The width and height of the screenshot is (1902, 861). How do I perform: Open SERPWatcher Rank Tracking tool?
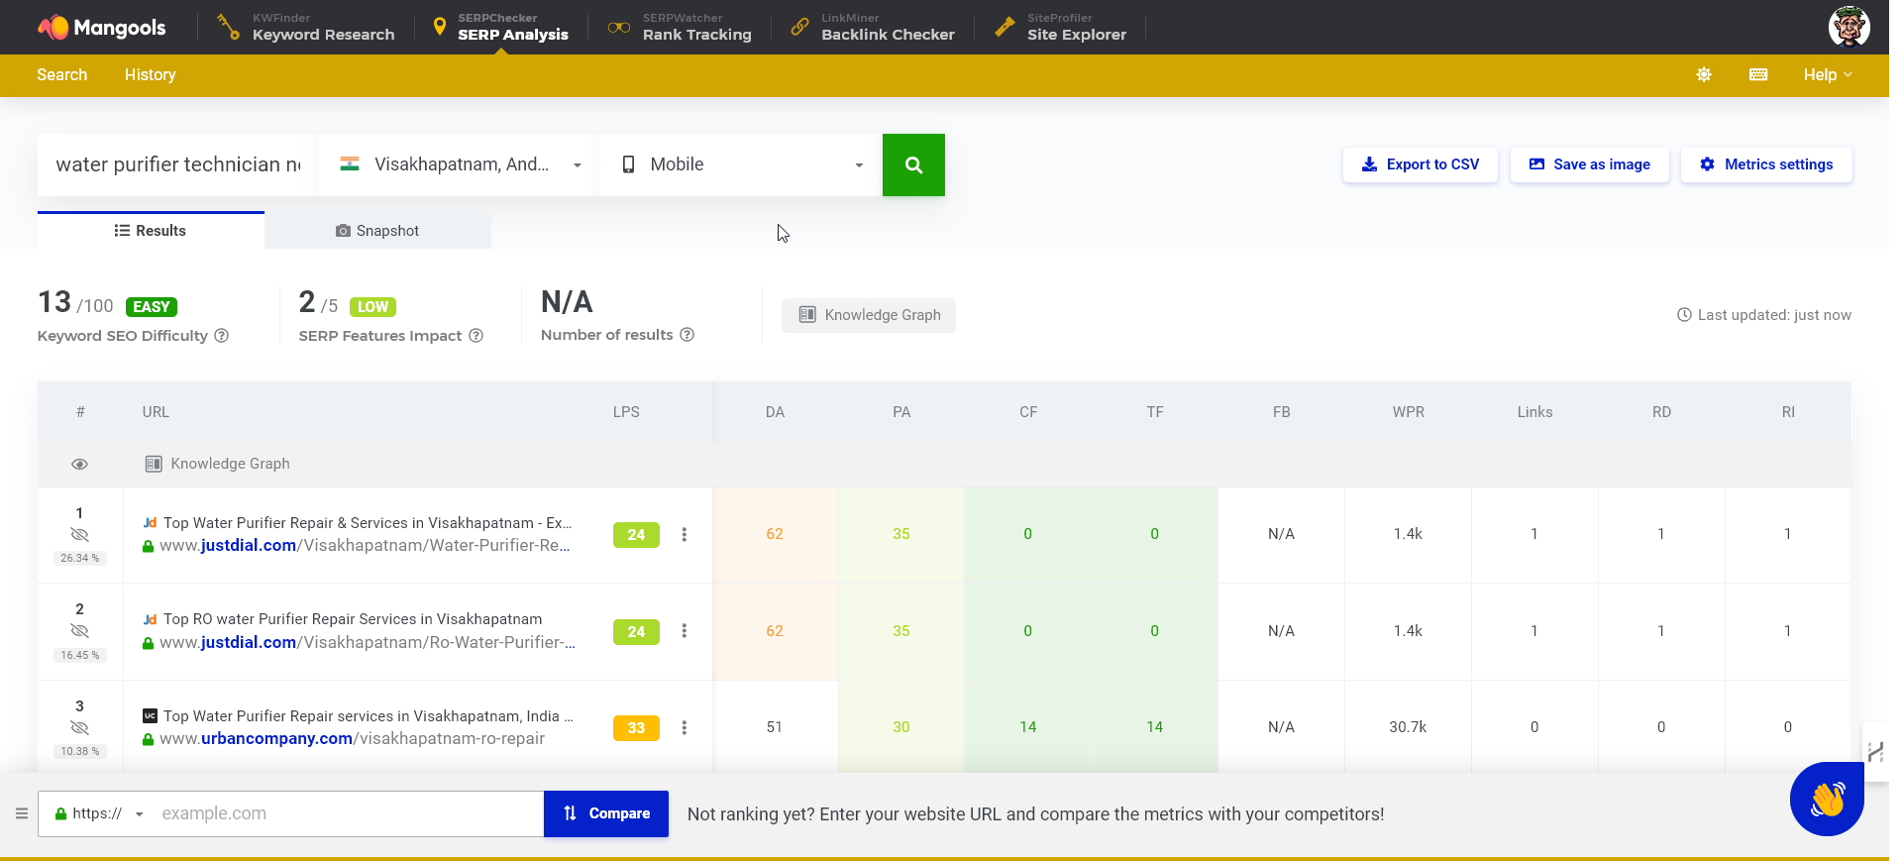click(x=680, y=27)
